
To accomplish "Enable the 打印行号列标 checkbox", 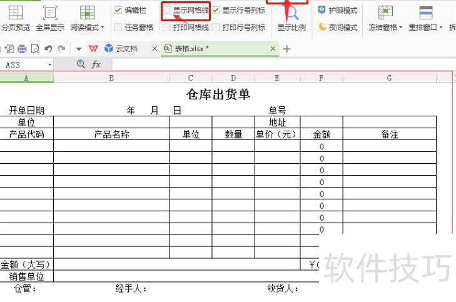I will tap(216, 28).
